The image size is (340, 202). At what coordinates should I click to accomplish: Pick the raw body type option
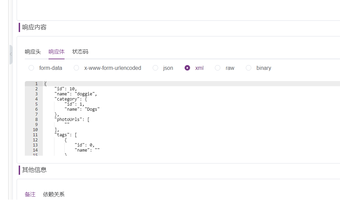point(218,68)
